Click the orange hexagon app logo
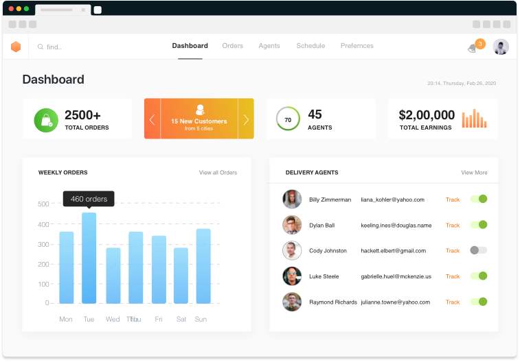Image resolution: width=520 pixels, height=362 pixels. (16, 47)
